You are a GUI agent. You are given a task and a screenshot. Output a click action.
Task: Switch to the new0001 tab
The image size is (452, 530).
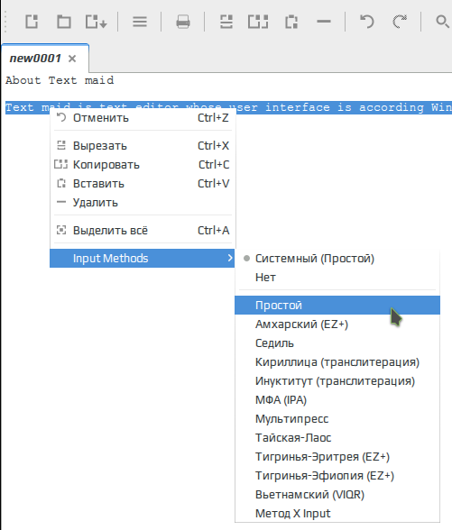pos(35,59)
